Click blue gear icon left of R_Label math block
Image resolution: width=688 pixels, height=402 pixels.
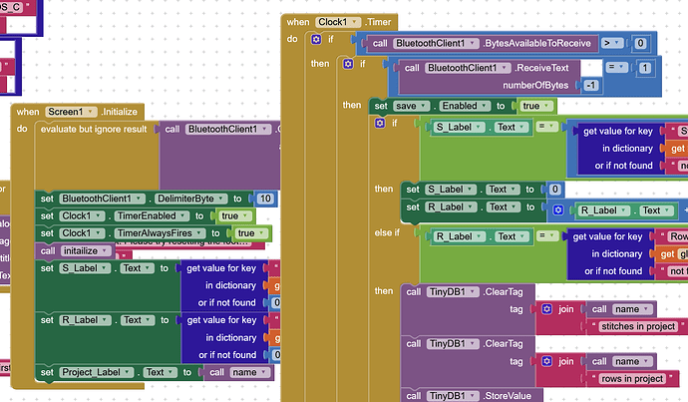(x=562, y=210)
